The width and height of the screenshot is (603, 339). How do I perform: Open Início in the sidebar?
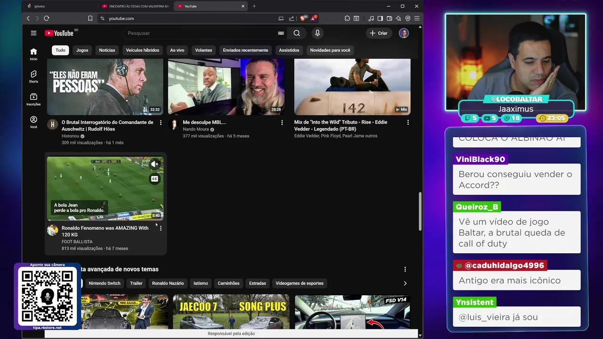click(x=33, y=54)
